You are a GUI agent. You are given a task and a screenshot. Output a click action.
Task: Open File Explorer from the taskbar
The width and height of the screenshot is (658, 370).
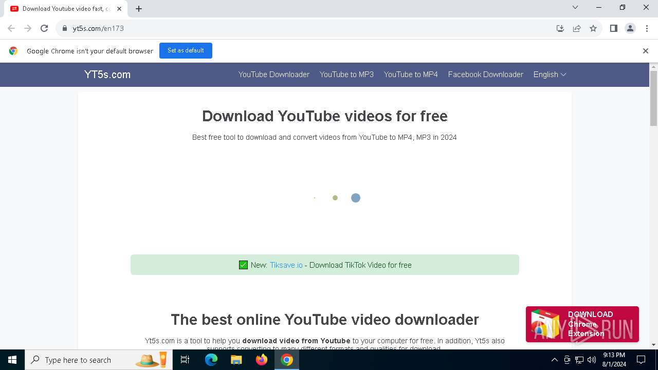click(x=236, y=360)
